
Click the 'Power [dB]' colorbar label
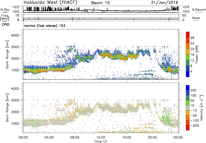point(196,54)
